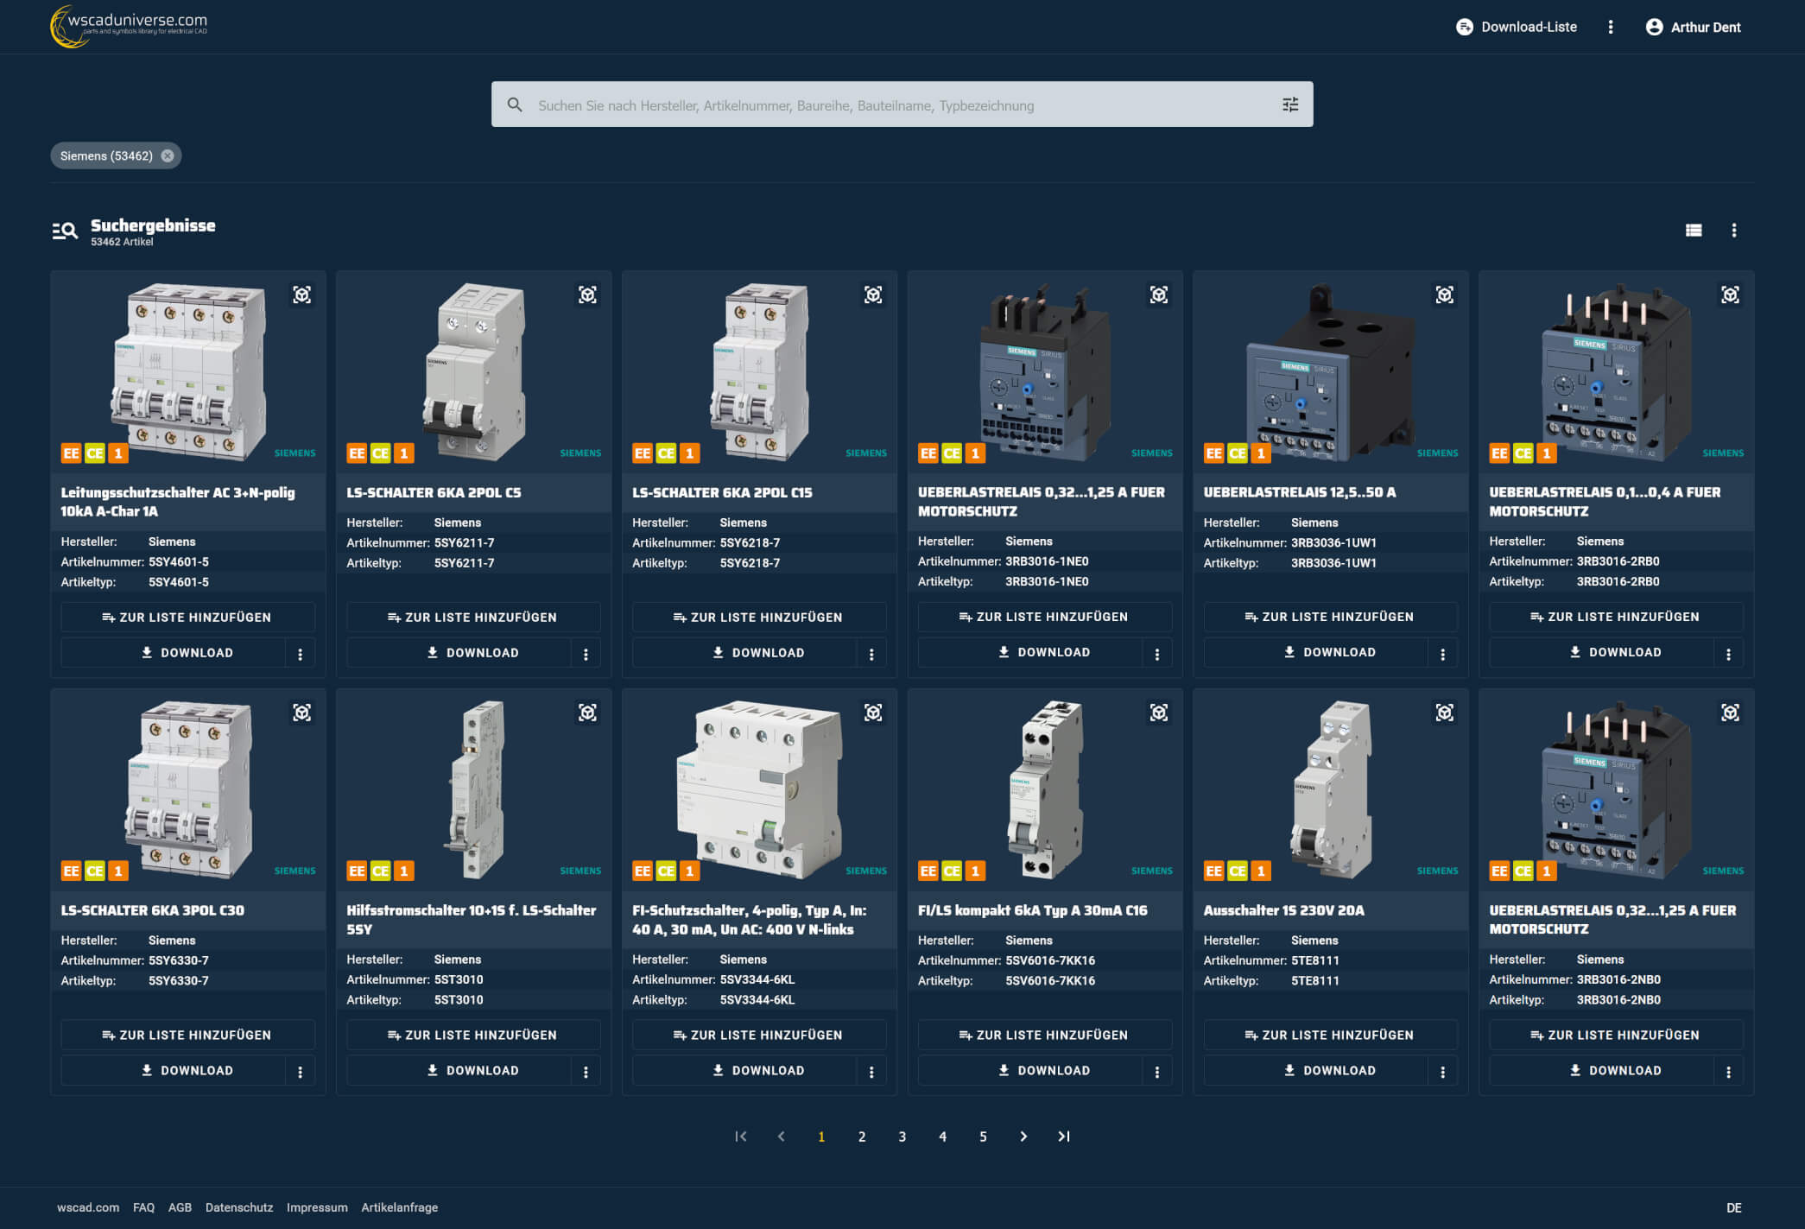Jump to last results page
The image size is (1805, 1229).
pos(1064,1137)
